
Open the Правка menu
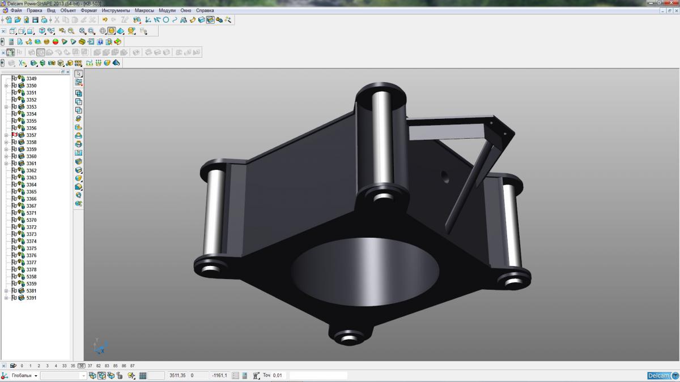pos(35,11)
